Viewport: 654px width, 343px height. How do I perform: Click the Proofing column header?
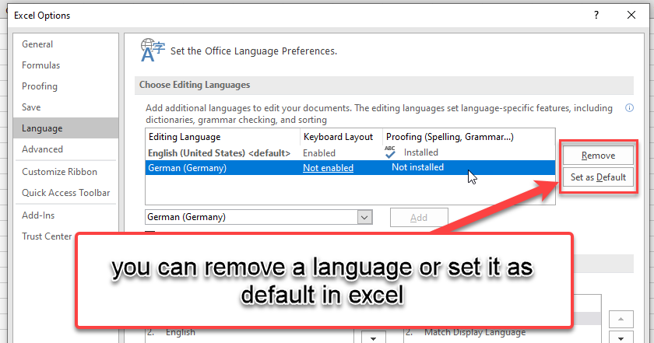(469, 137)
